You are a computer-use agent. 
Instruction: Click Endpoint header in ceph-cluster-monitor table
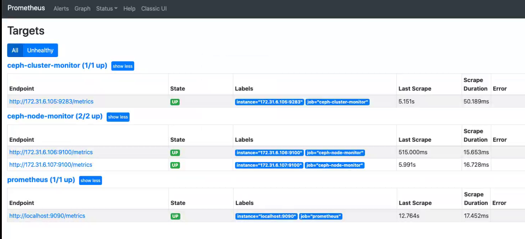(22, 89)
